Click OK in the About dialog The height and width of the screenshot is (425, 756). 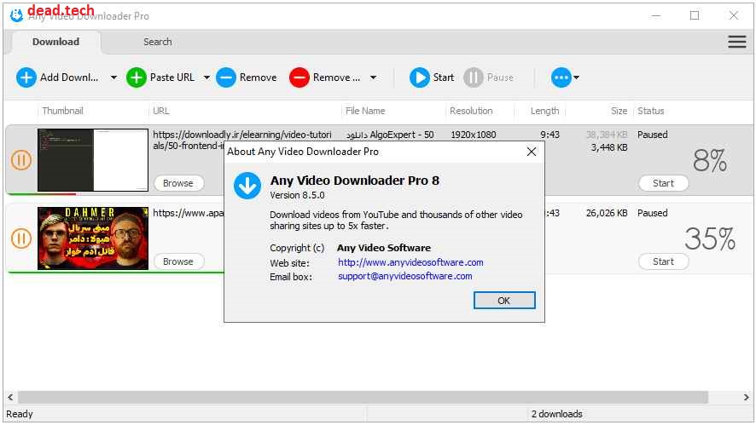[x=504, y=301]
